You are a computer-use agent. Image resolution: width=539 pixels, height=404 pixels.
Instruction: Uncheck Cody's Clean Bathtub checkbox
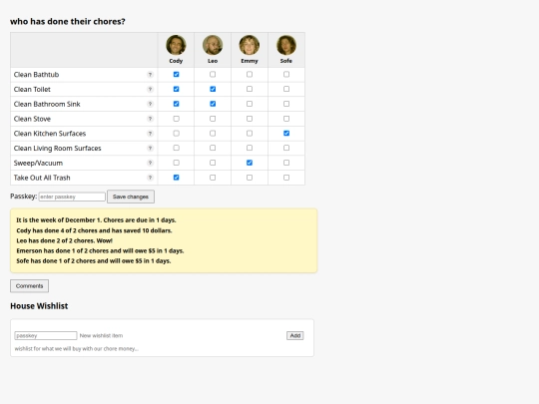tap(176, 74)
